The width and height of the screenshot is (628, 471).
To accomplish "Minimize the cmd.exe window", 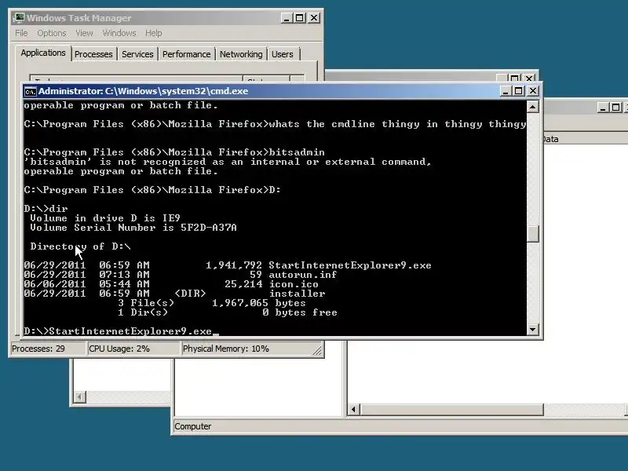I will pyautogui.click(x=506, y=91).
